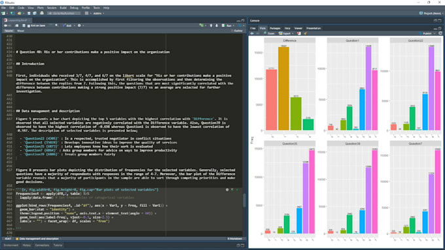Zoom the current plot
This screenshot has width=445, height=250.
click(x=269, y=33)
